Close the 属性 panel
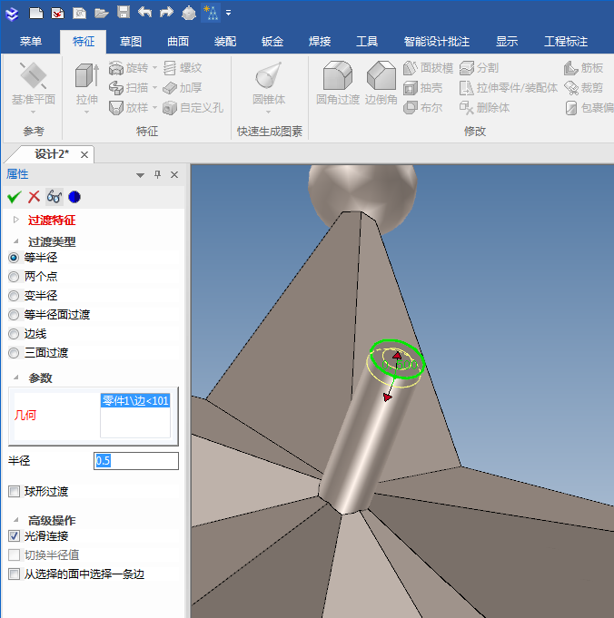Image resolution: width=614 pixels, height=618 pixels. pyautogui.click(x=174, y=174)
